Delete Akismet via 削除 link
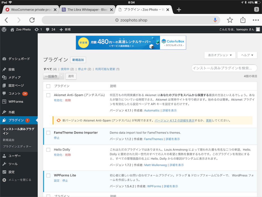 click(68, 100)
